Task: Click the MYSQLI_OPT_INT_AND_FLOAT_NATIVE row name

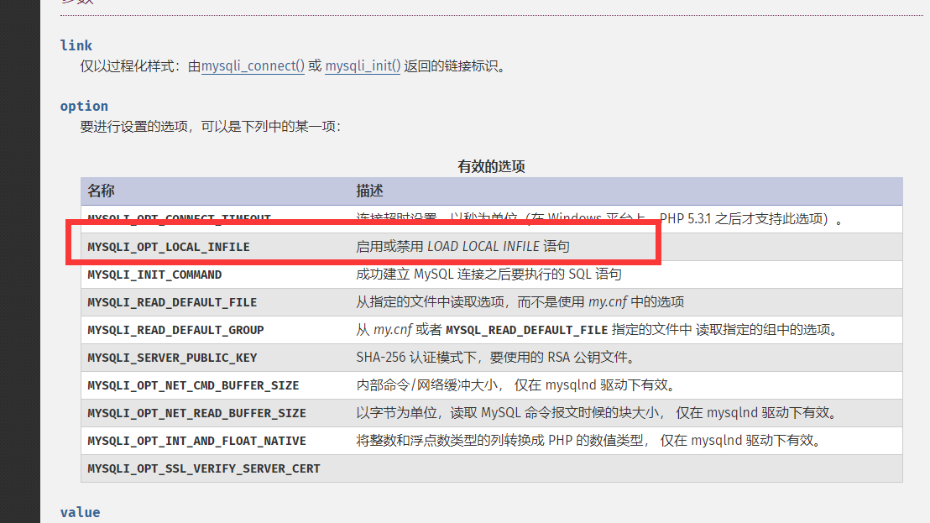Action: tap(196, 441)
